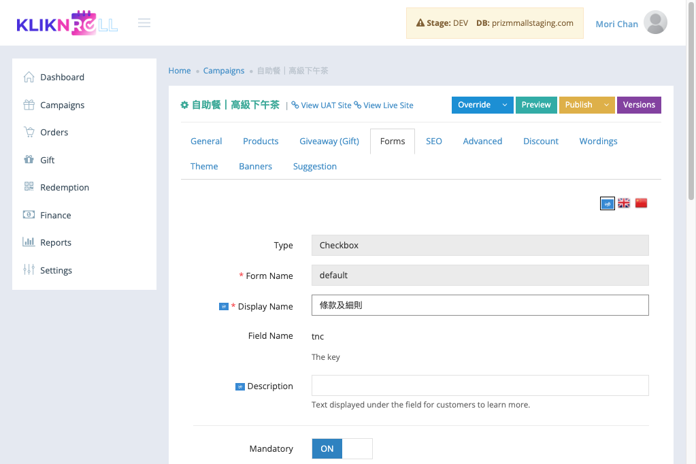Click the Override button
Viewport: 696px width, 464px height.
pos(474,105)
